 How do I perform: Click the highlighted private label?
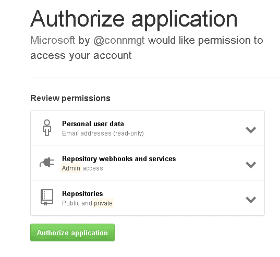tap(103, 203)
